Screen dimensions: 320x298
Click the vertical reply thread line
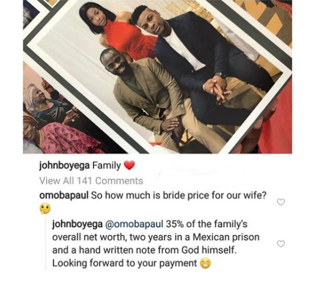pos(46,244)
